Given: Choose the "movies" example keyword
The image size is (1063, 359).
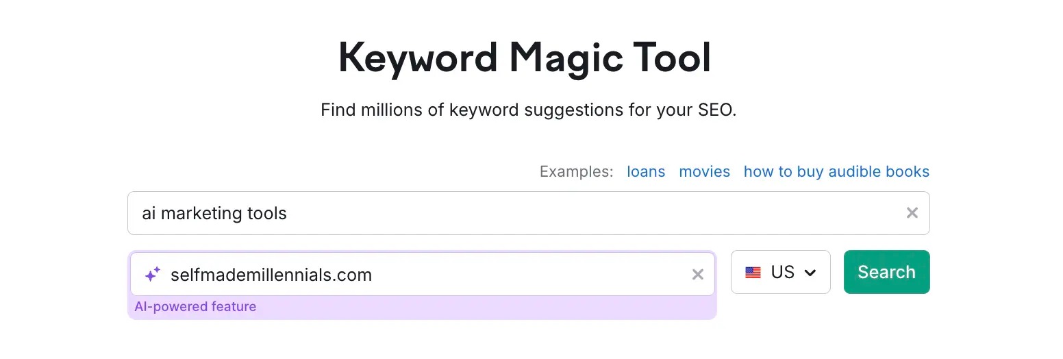Looking at the screenshot, I should point(704,172).
